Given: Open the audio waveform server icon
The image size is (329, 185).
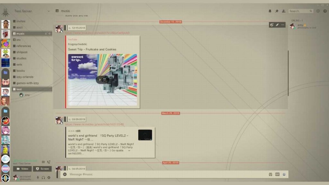Looking at the screenshot, I should pos(5,178).
